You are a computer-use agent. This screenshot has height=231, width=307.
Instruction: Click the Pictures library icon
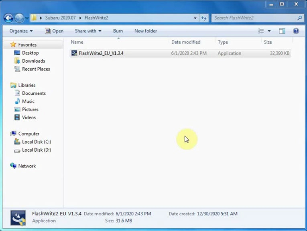coord(17,109)
